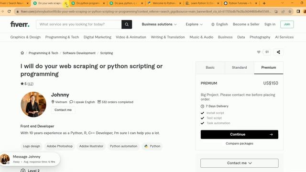
Task: Expand the Explore menu
Action: pos(194,24)
